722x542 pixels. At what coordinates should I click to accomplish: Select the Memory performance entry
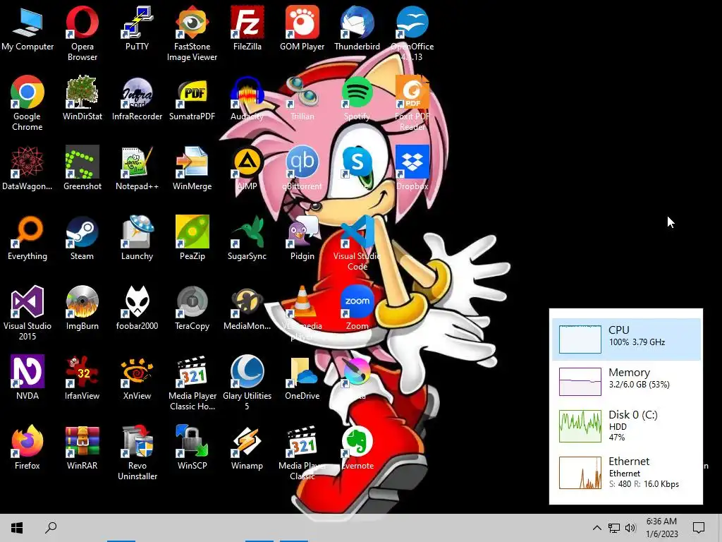point(627,381)
